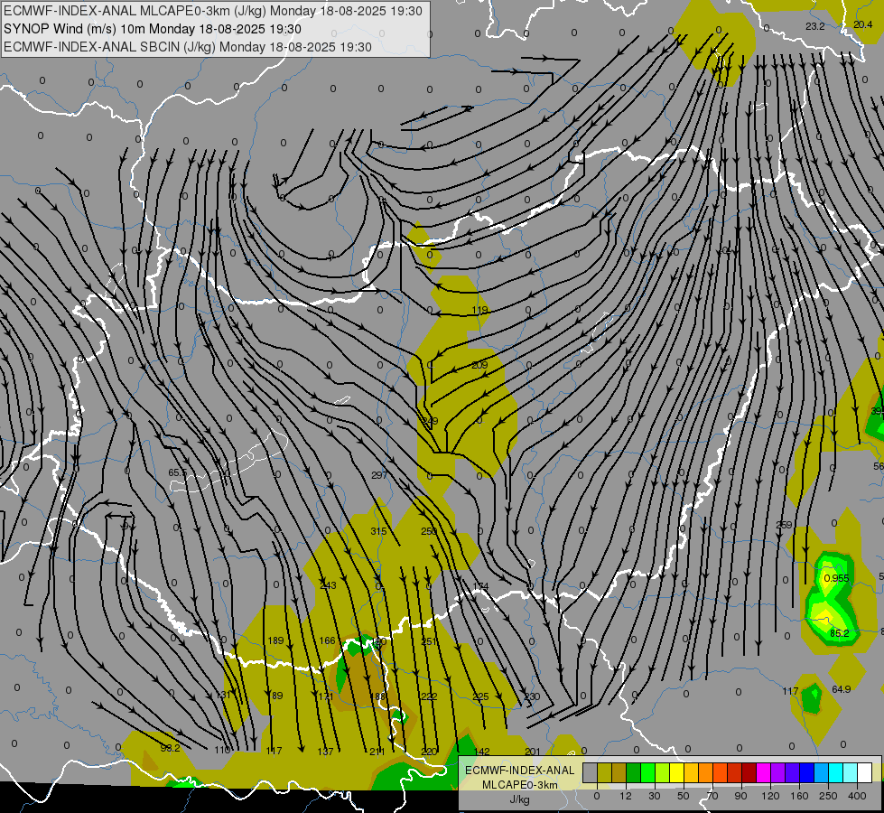This screenshot has height=813, width=884.
Task: Click the map value 243
Action: click(x=328, y=585)
